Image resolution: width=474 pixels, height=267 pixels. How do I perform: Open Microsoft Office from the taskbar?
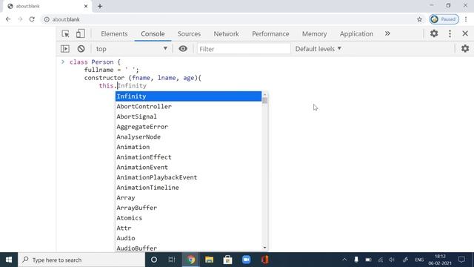265,260
